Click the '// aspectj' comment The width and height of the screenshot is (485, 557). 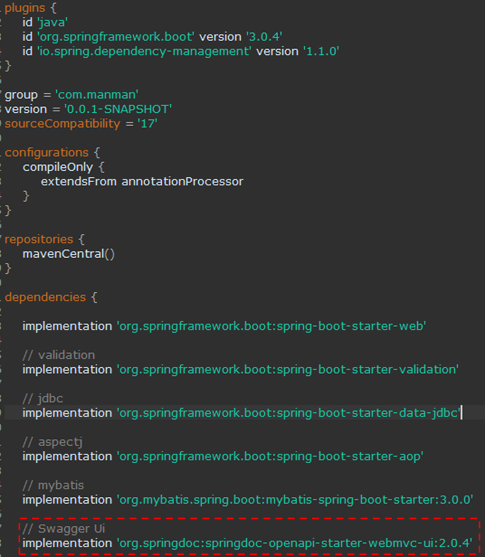53,442
